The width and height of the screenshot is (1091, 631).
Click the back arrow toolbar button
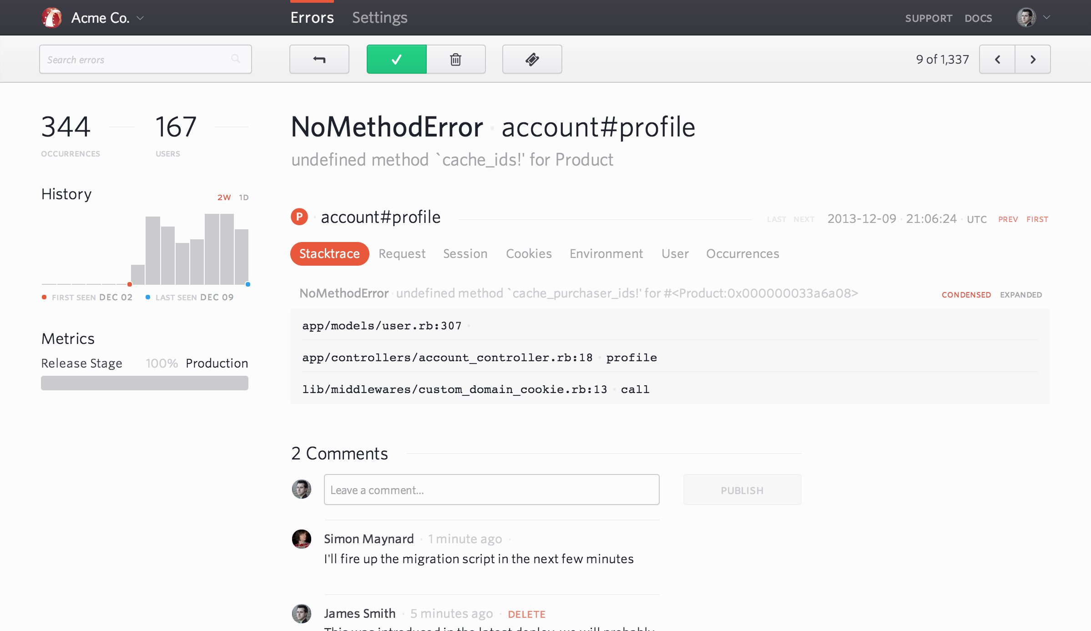319,59
